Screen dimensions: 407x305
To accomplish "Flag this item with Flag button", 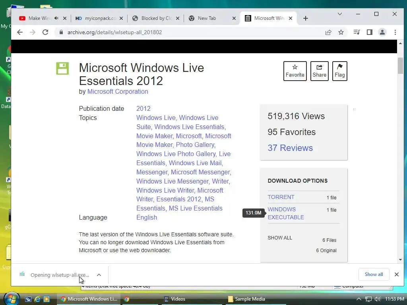I will coord(339,71).
